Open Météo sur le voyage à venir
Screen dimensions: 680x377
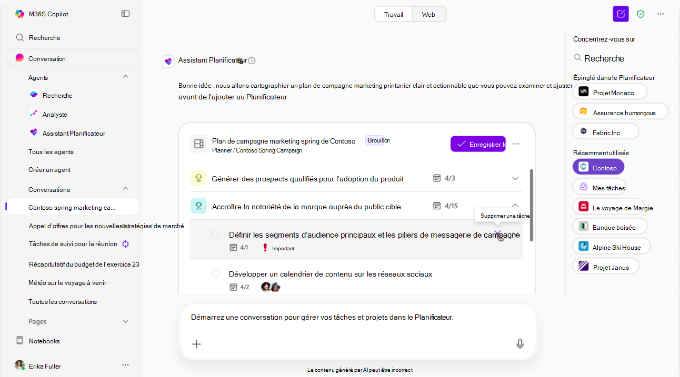tap(67, 283)
